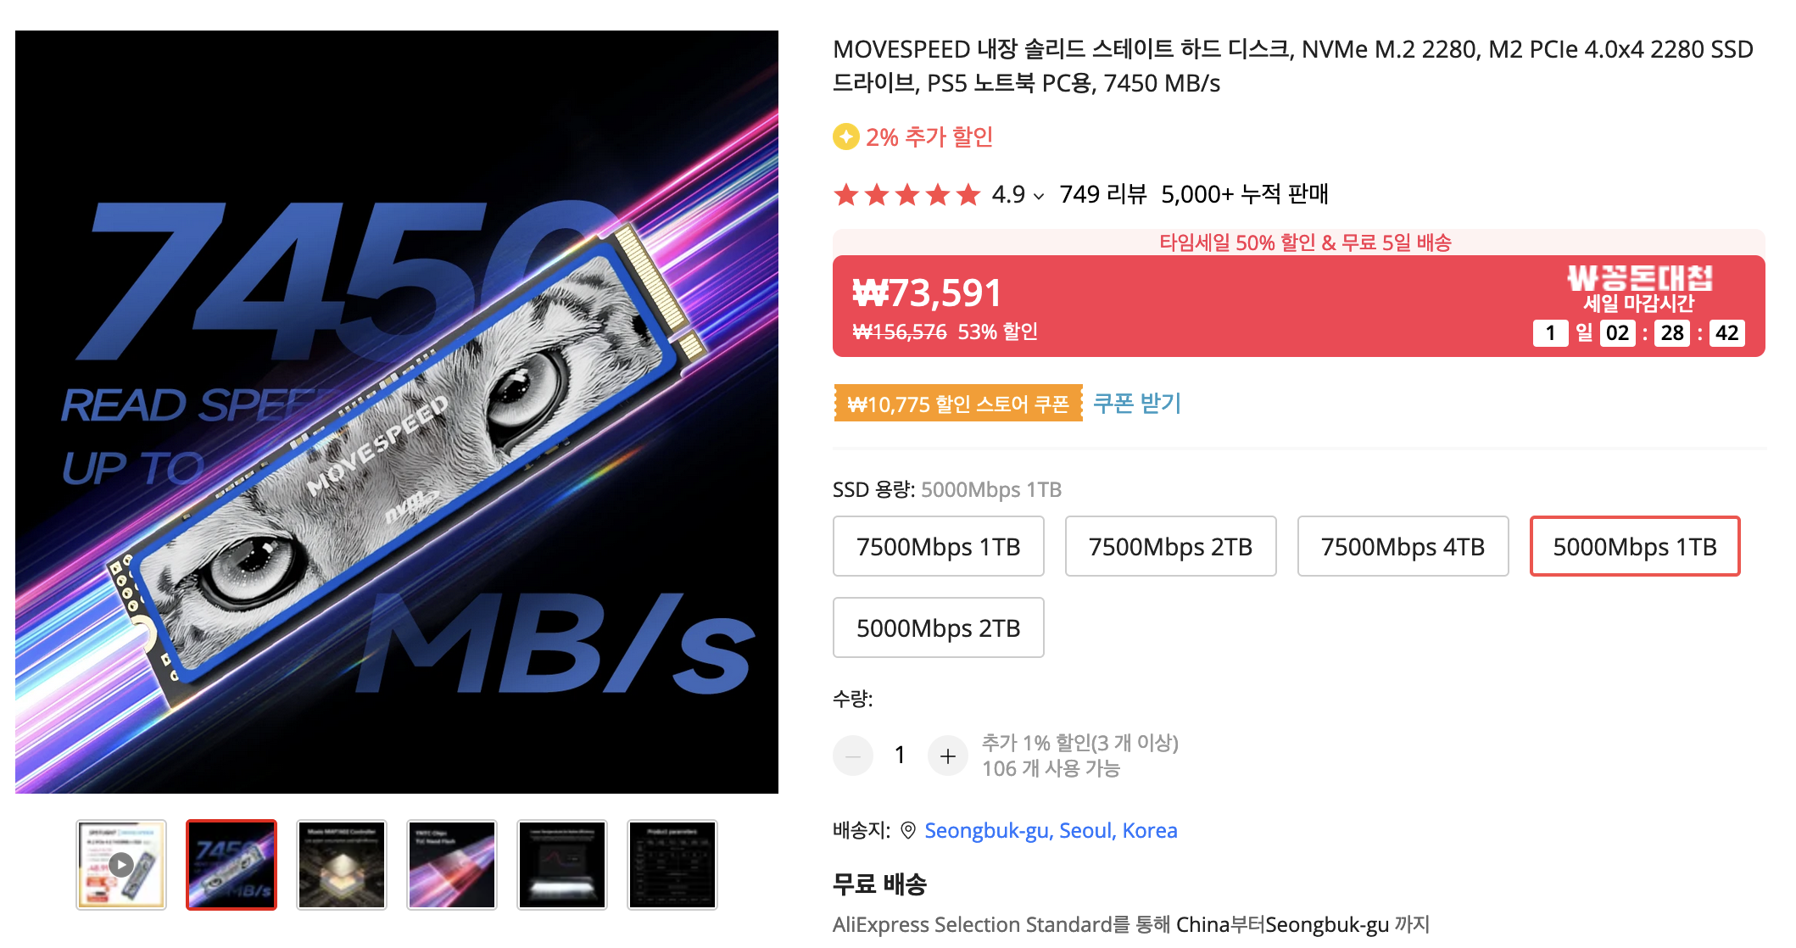Play the product video thumbnail

click(x=121, y=865)
